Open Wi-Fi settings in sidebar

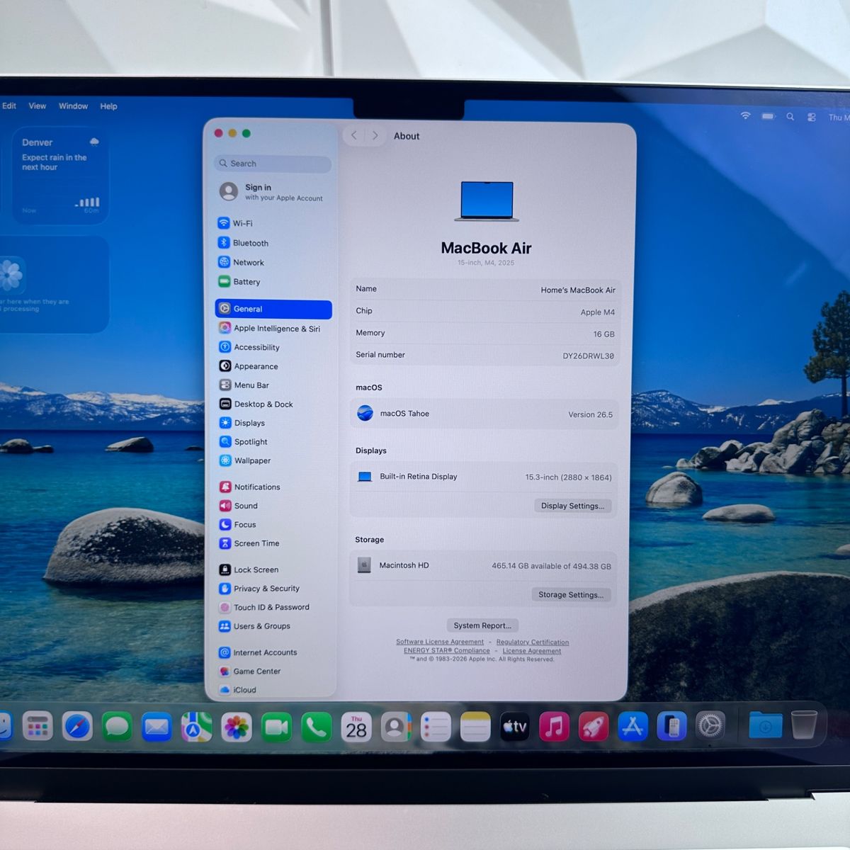(273, 223)
